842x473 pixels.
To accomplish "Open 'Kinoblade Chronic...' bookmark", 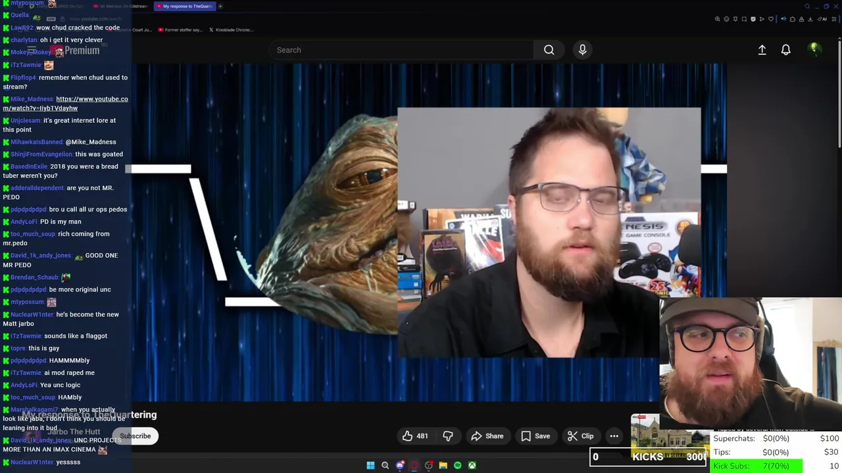I will tap(231, 30).
